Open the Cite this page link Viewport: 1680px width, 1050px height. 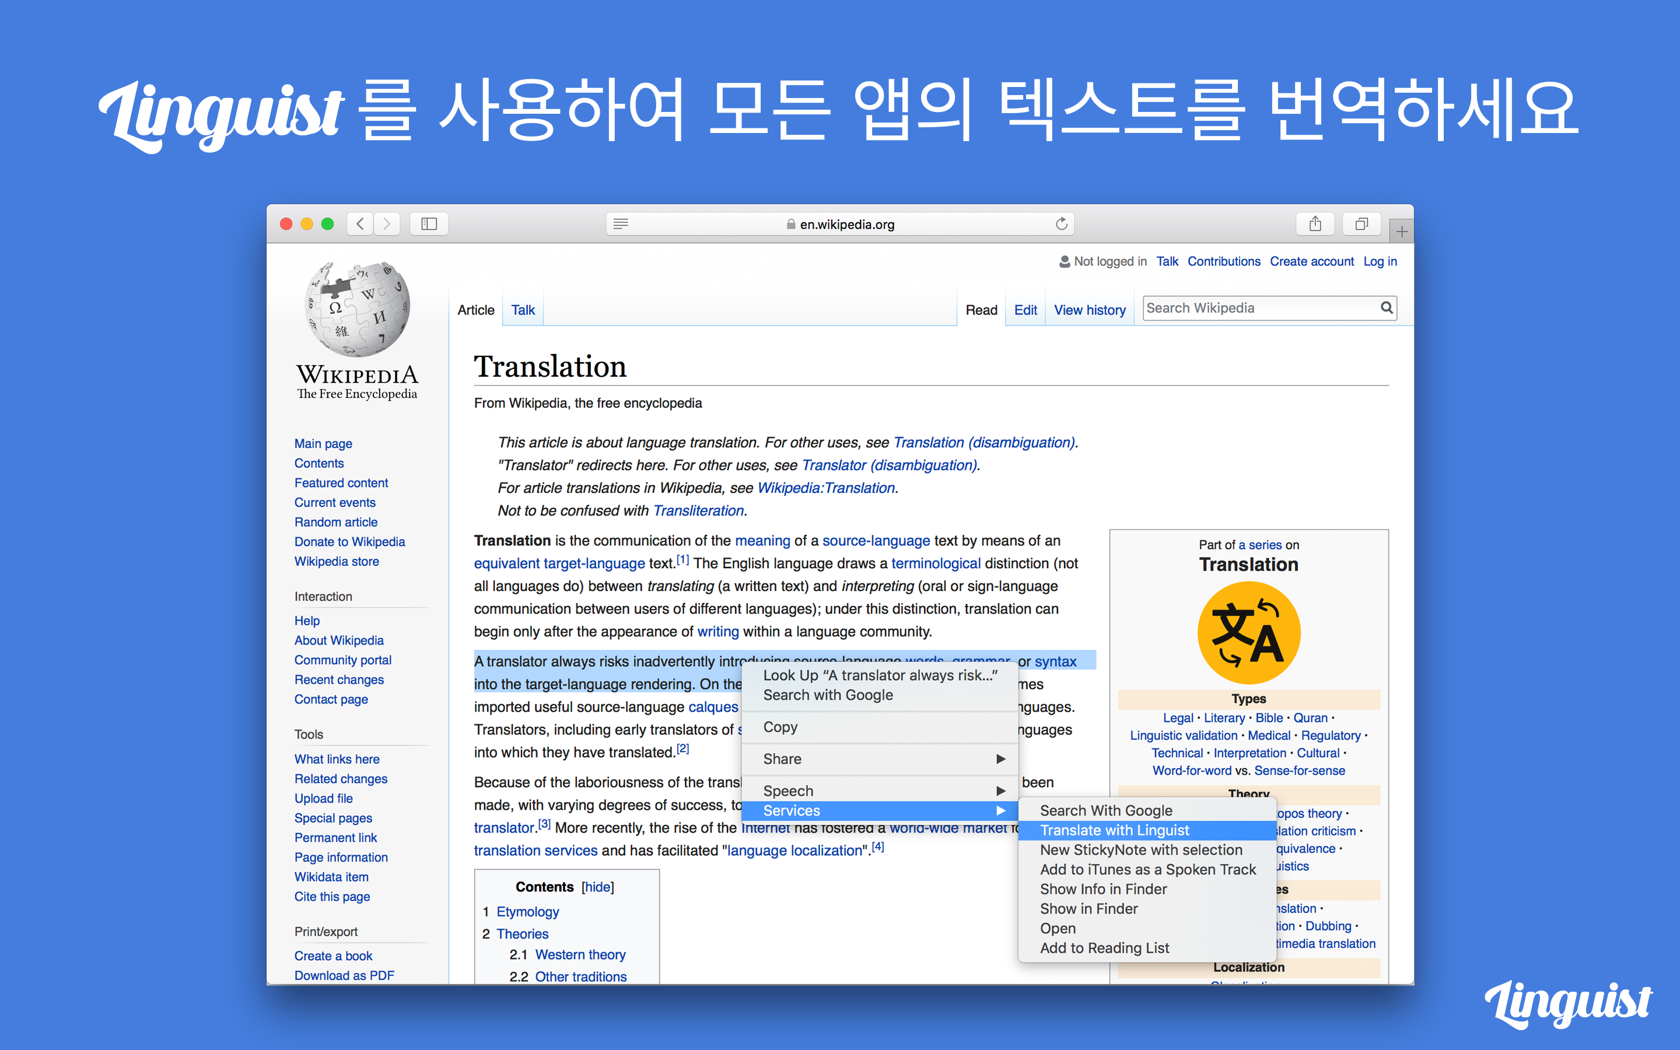[332, 897]
